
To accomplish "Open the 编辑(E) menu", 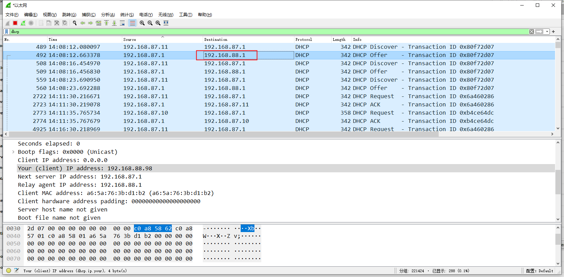I will 31,15.
